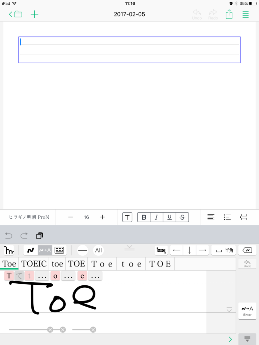This screenshot has width=259, height=345.
Task: Move cursor left with arrow key
Action: 177,250
